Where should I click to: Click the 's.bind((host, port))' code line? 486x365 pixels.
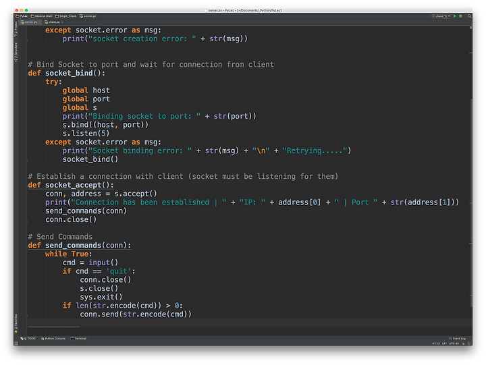point(105,125)
